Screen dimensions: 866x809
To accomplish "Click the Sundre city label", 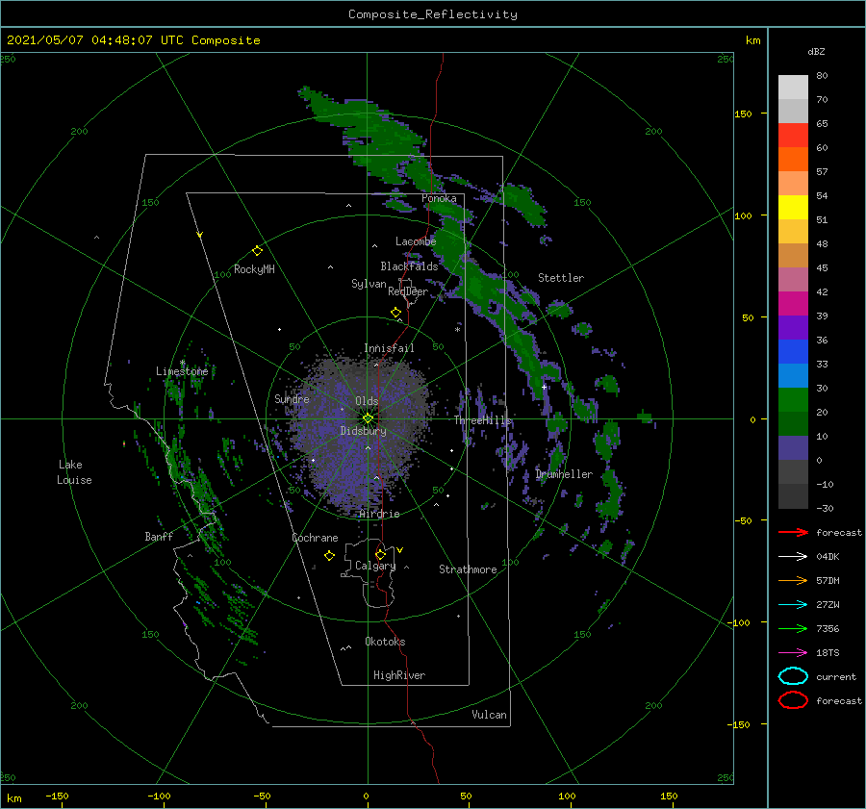I will click(293, 398).
